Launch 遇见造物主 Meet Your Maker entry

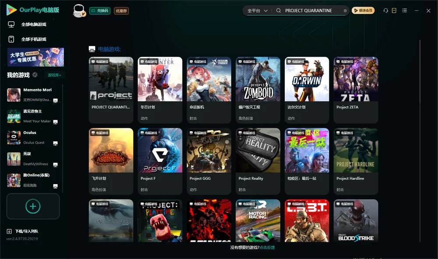32,116
